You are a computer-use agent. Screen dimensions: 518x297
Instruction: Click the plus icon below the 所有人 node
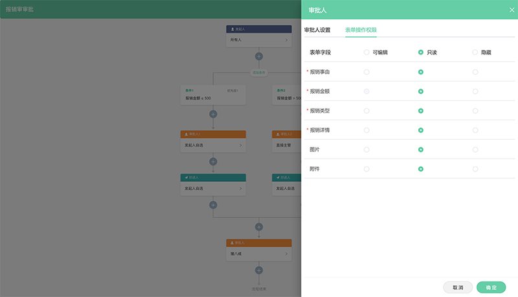point(259,56)
